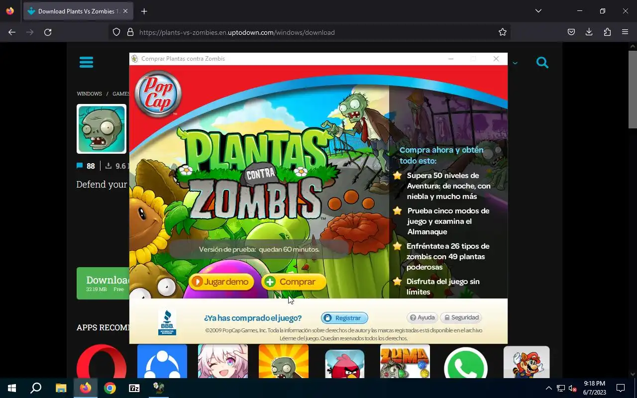637x398 pixels.
Task: Open File Explorer from the taskbar
Action: pyautogui.click(x=61, y=388)
